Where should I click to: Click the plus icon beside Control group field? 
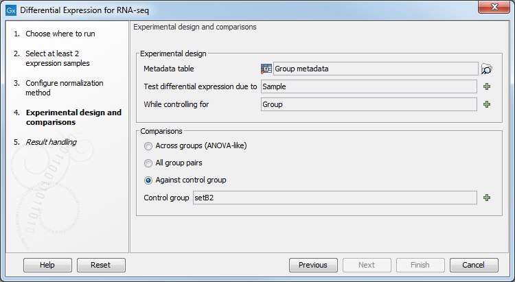pyautogui.click(x=487, y=198)
